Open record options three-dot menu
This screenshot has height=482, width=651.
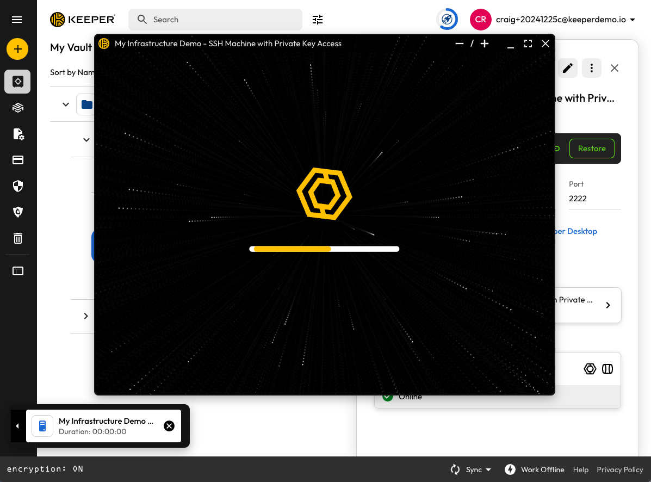(591, 68)
